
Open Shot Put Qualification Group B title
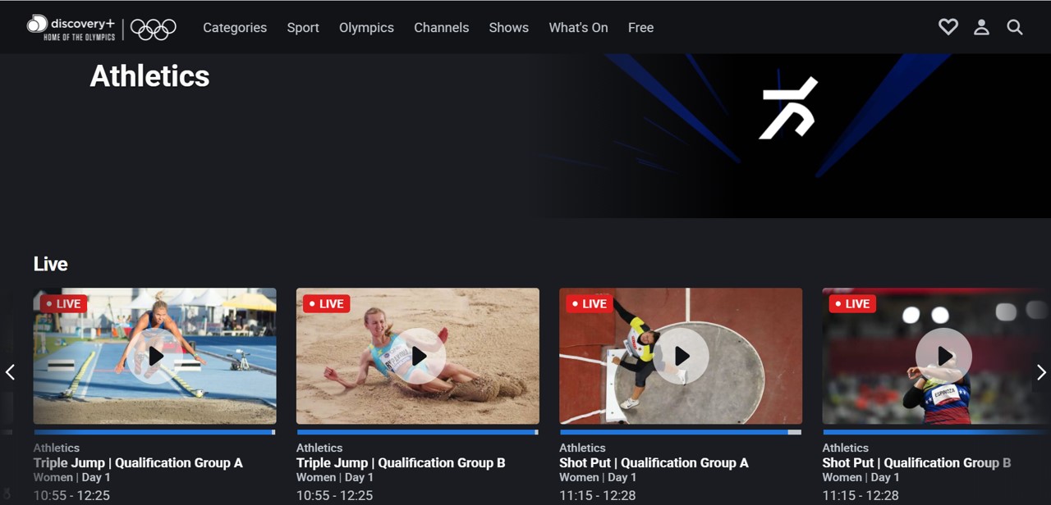coord(916,462)
